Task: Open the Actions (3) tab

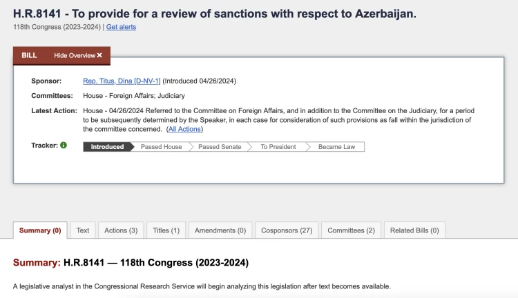Action: [x=121, y=230]
